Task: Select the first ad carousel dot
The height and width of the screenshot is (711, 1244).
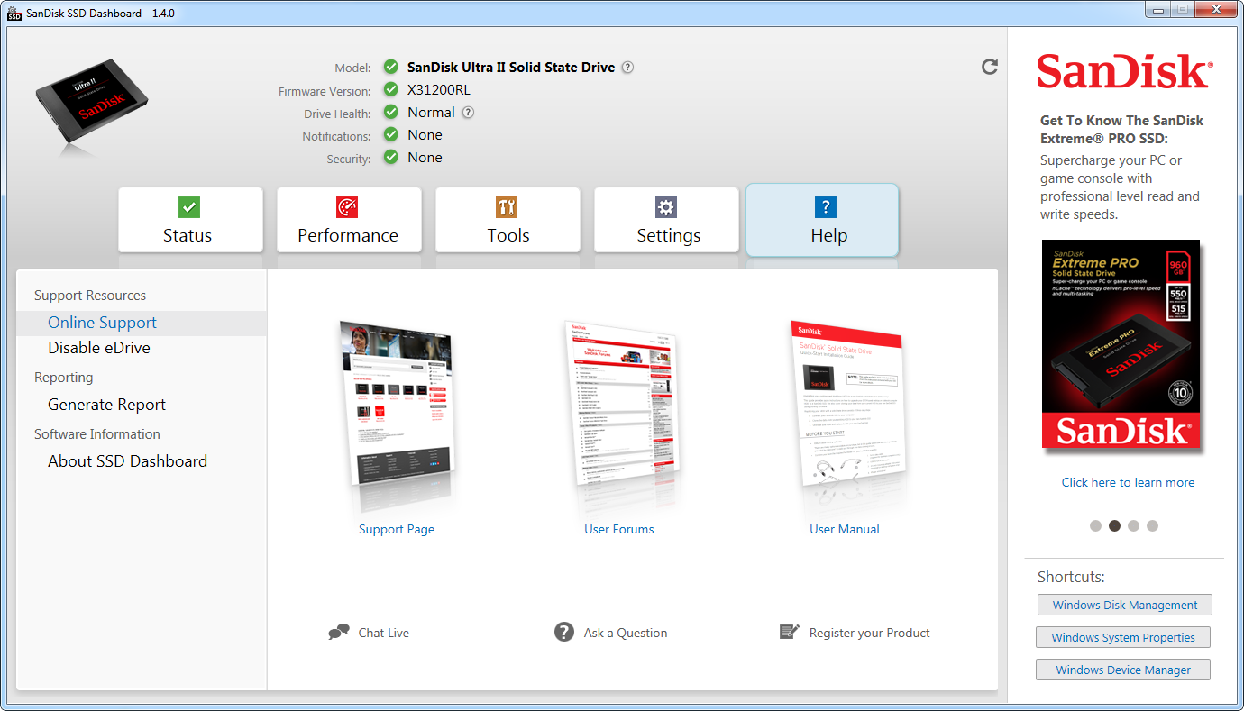Action: 1095,525
